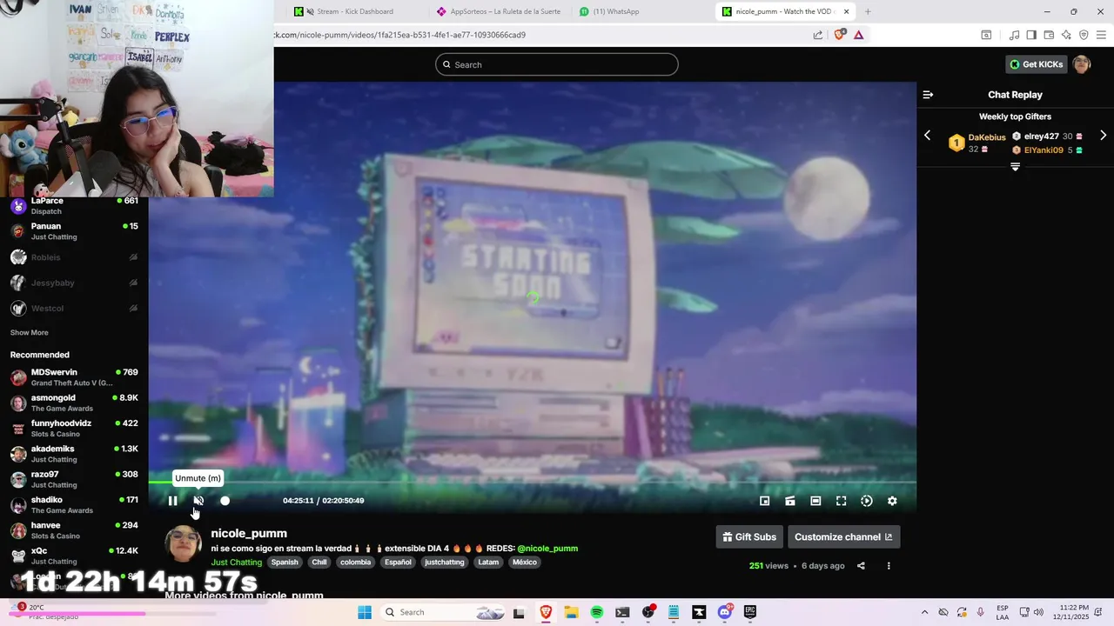Screen dimensions: 1114x626
Task: Open the Jessybaby channel in sidebar
Action: [74, 283]
